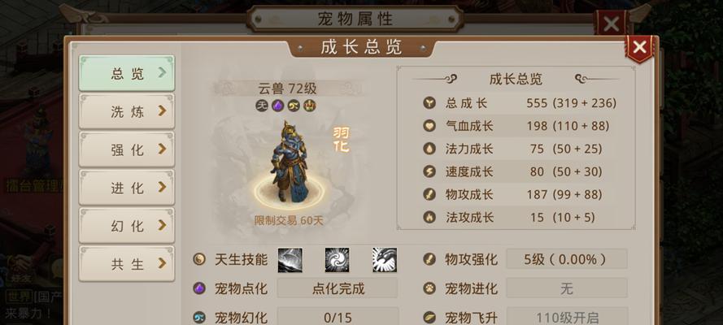Click the 宠物幻化 0/15 counter field
723x325 pixels.
[337, 317]
